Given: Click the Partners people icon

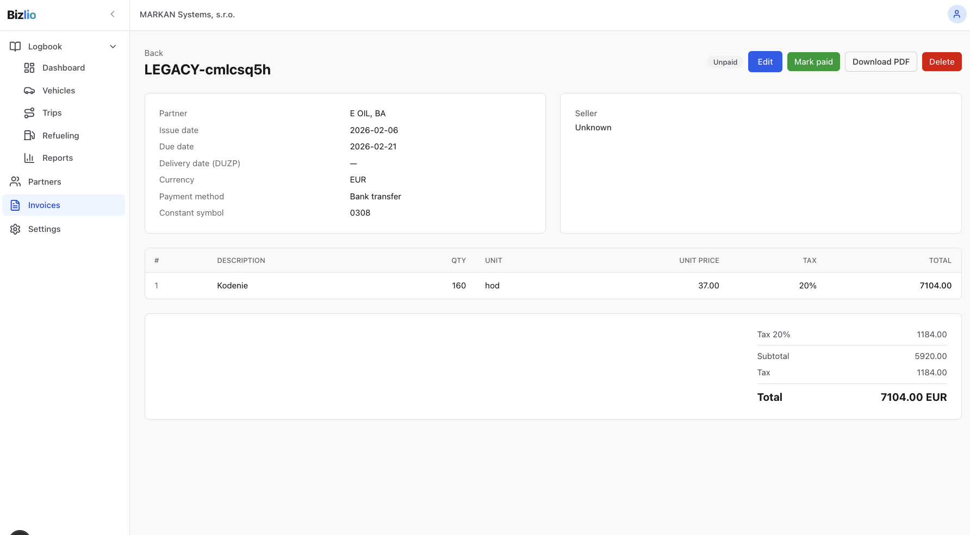Looking at the screenshot, I should pyautogui.click(x=15, y=181).
